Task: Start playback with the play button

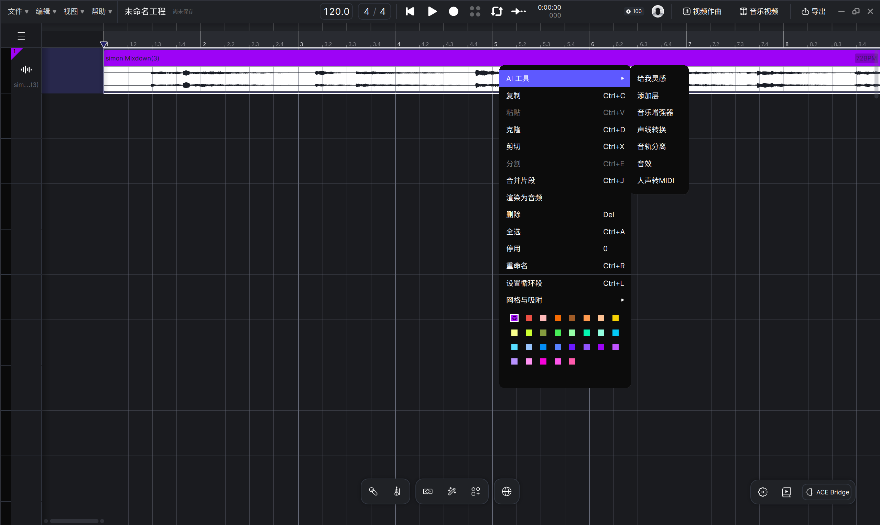Action: tap(432, 11)
